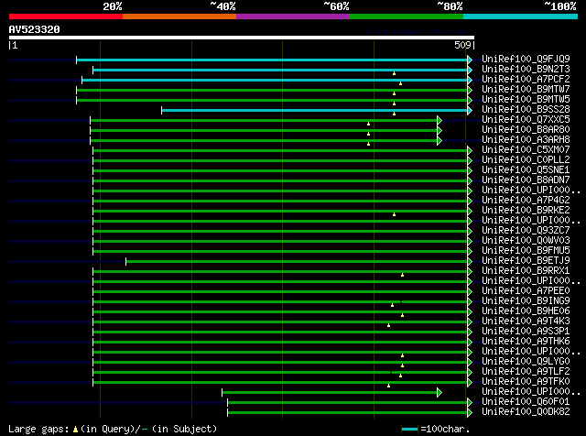This screenshot has height=436, width=586.
Task: Click the arrowhead ending the UniRef100_A3ARH8 bar
Action: 439,140
